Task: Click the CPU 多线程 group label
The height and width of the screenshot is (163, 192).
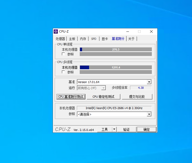Action: 65,62
